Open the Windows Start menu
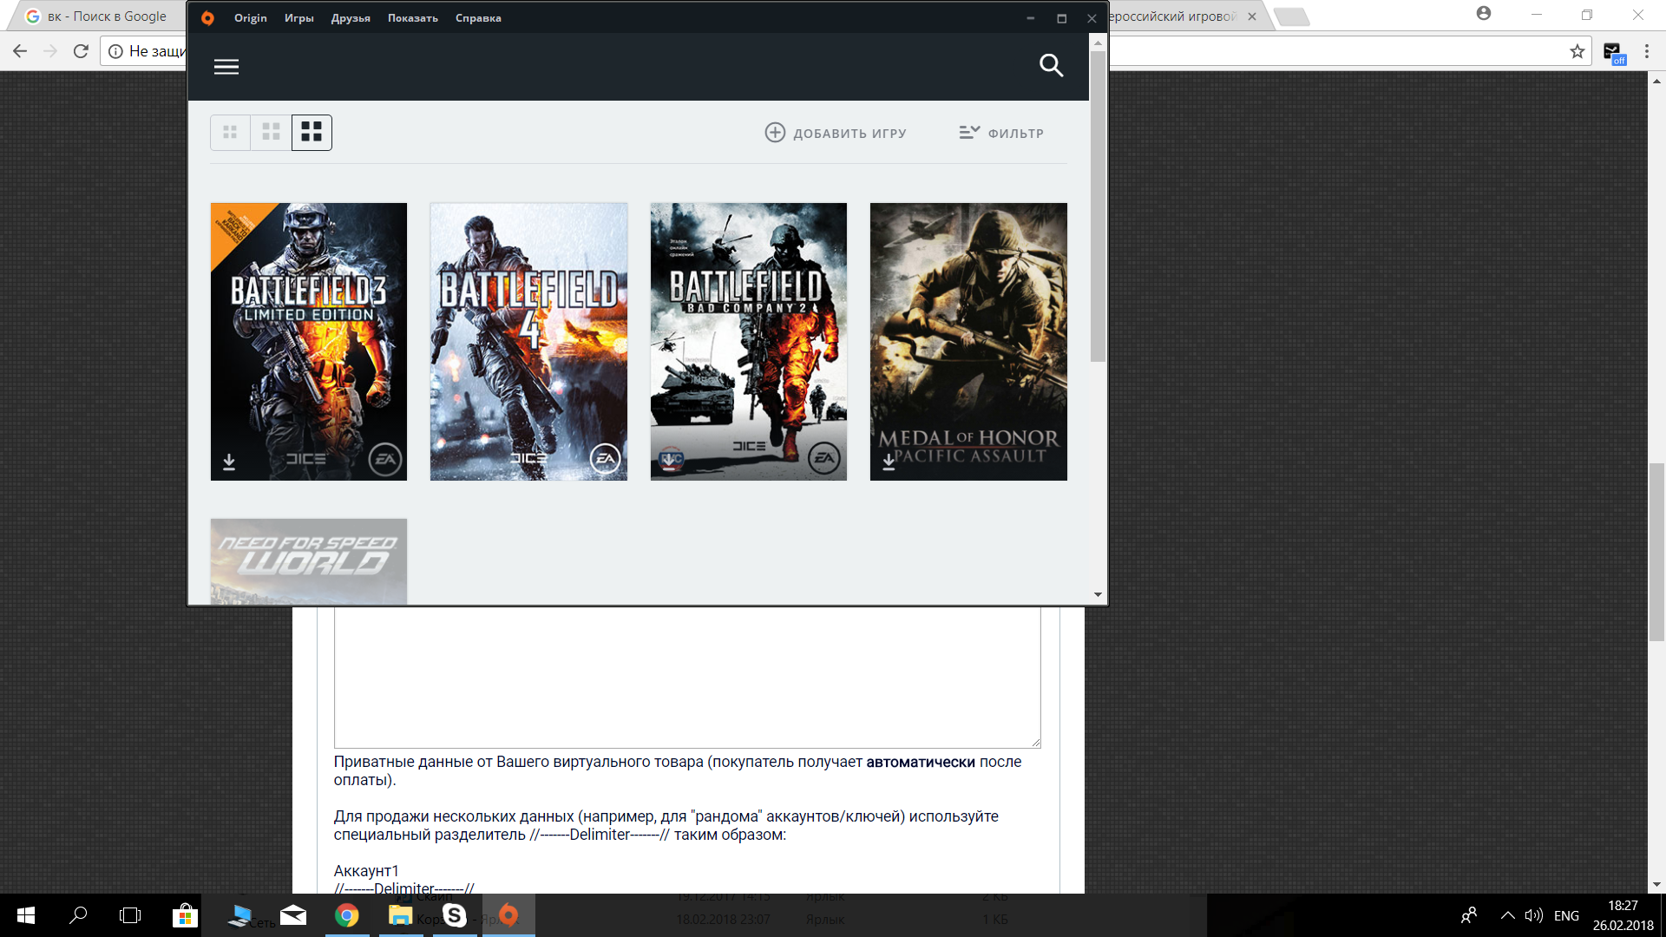Viewport: 1666px width, 937px height. (x=26, y=915)
